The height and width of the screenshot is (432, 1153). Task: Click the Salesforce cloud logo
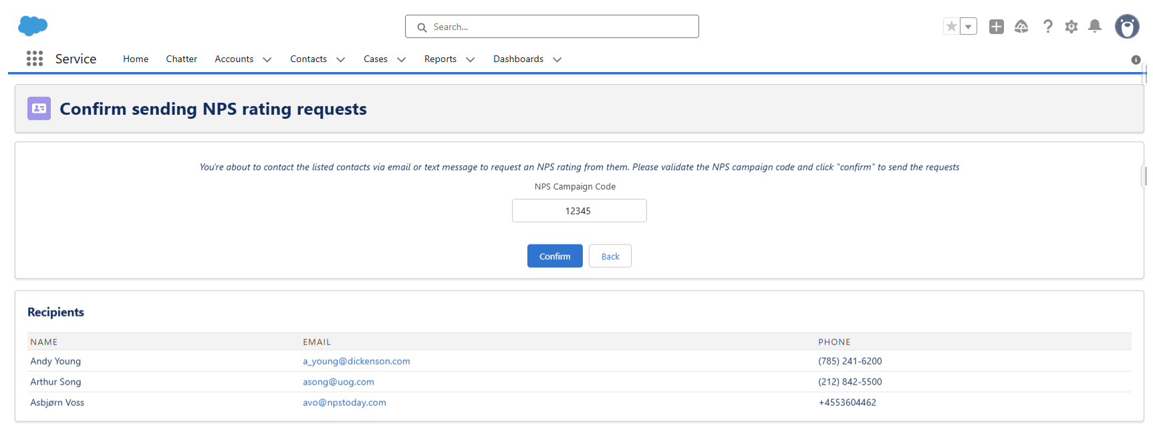tap(33, 26)
